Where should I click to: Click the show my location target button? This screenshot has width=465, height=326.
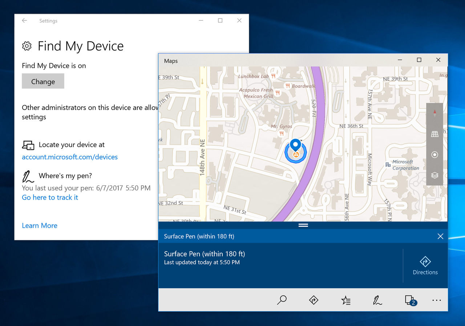click(434, 155)
